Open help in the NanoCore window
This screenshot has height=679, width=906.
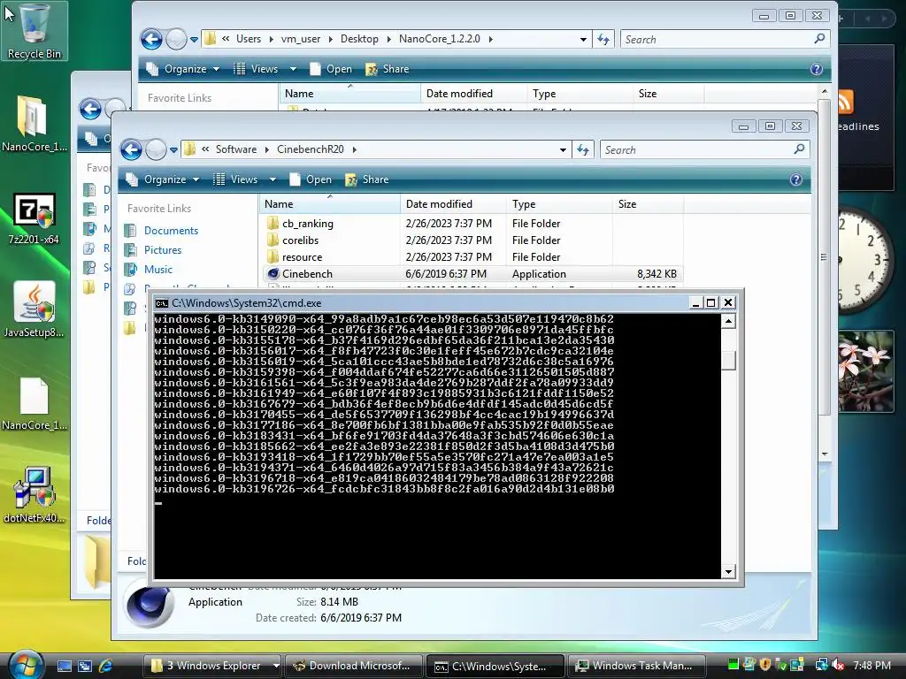[x=816, y=69]
